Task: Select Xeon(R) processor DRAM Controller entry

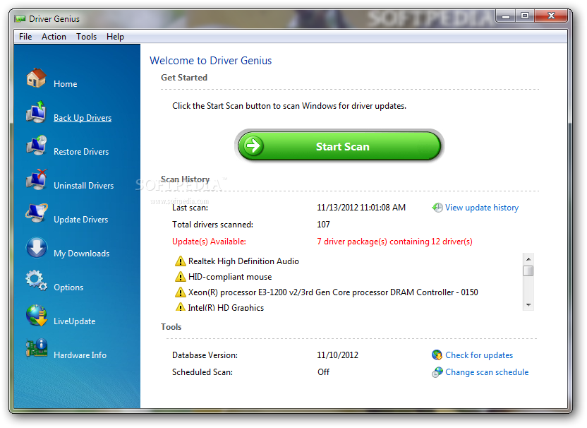Action: (x=333, y=292)
